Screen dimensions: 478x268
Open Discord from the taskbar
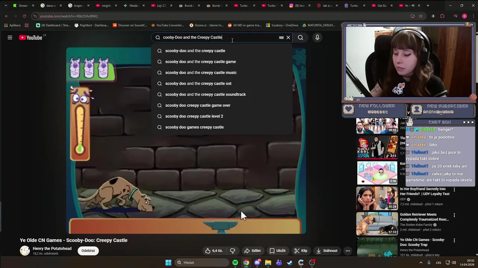257,262
